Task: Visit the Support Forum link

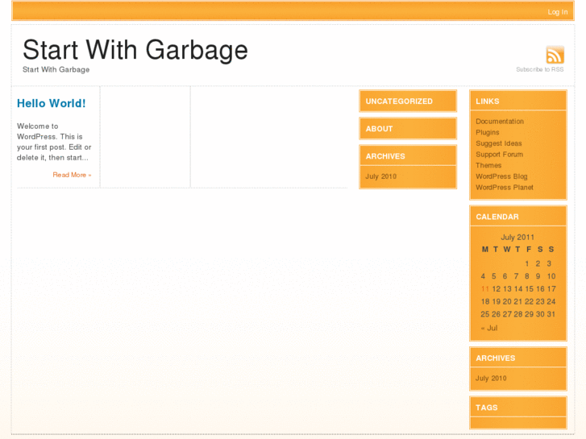Action: [499, 155]
